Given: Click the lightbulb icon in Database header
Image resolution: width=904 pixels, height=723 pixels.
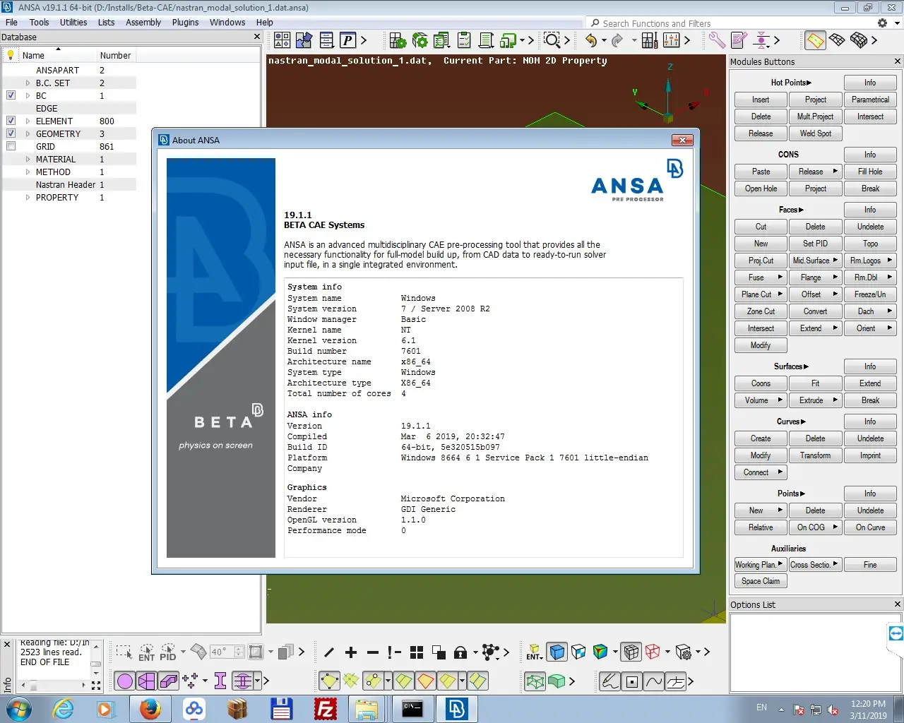Looking at the screenshot, I should pos(11,54).
